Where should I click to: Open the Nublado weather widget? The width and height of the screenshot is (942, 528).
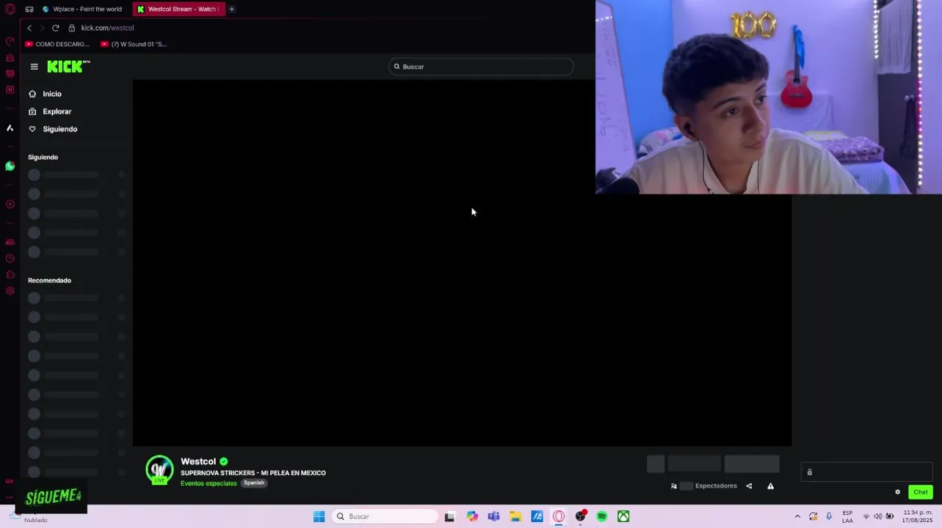[x=29, y=516]
